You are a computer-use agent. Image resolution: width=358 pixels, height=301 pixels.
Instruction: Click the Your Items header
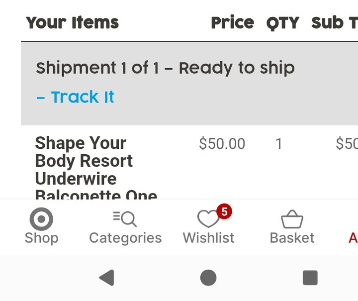73,23
